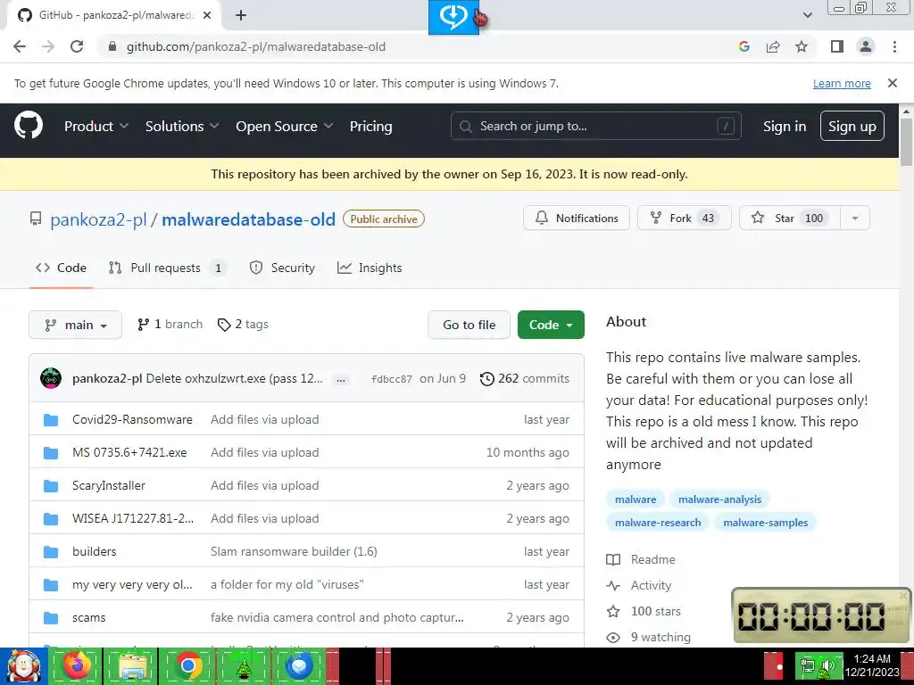Click the Sign in link
The width and height of the screenshot is (914, 685).
coord(784,127)
